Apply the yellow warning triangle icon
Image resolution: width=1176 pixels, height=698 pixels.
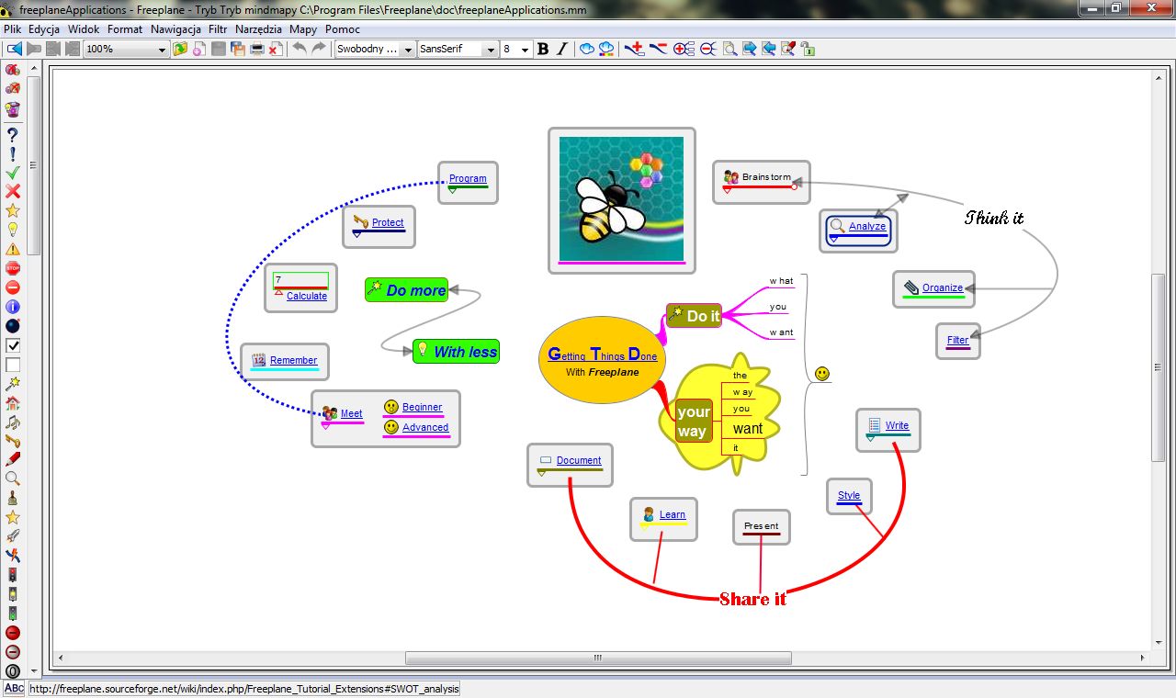13,250
